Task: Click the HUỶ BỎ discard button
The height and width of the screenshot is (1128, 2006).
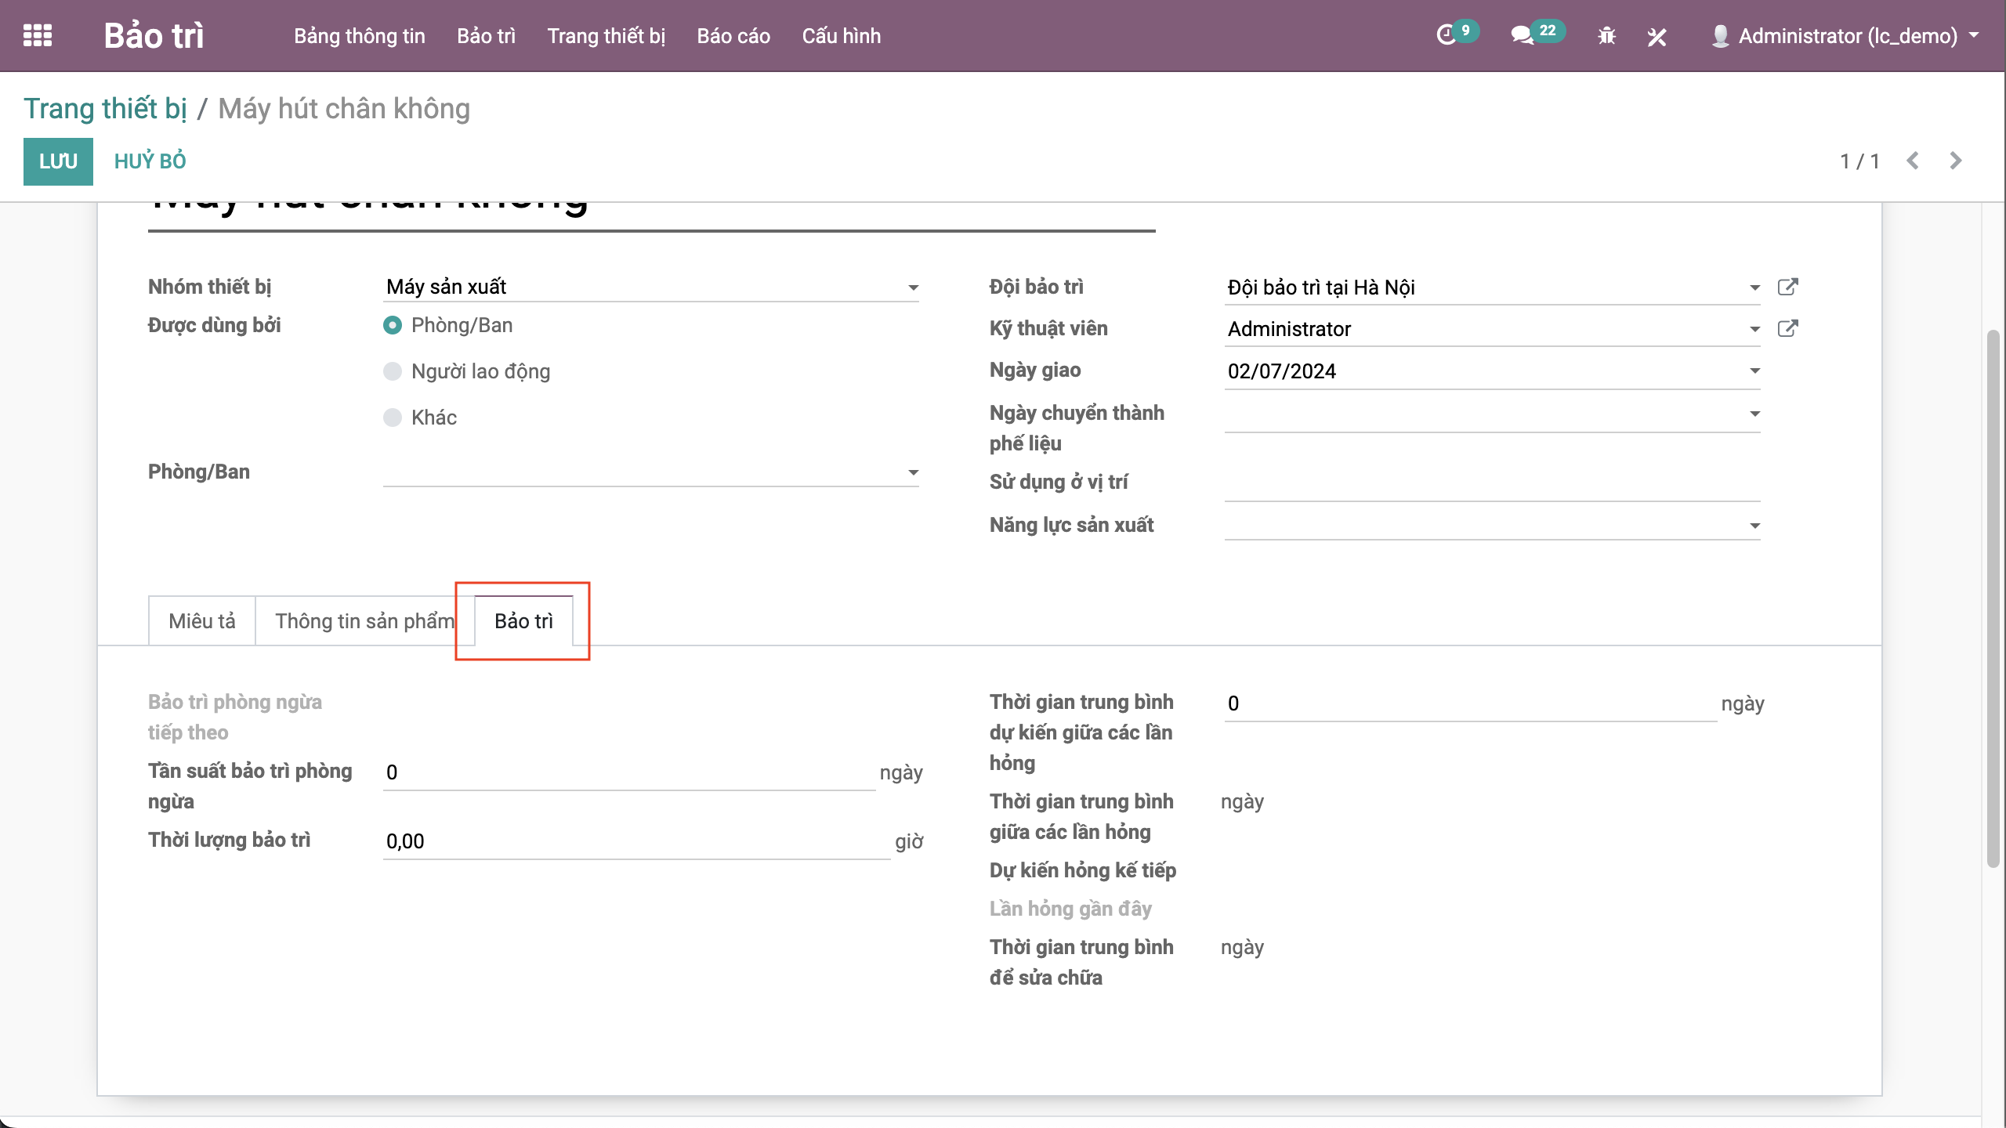Action: coord(150,161)
